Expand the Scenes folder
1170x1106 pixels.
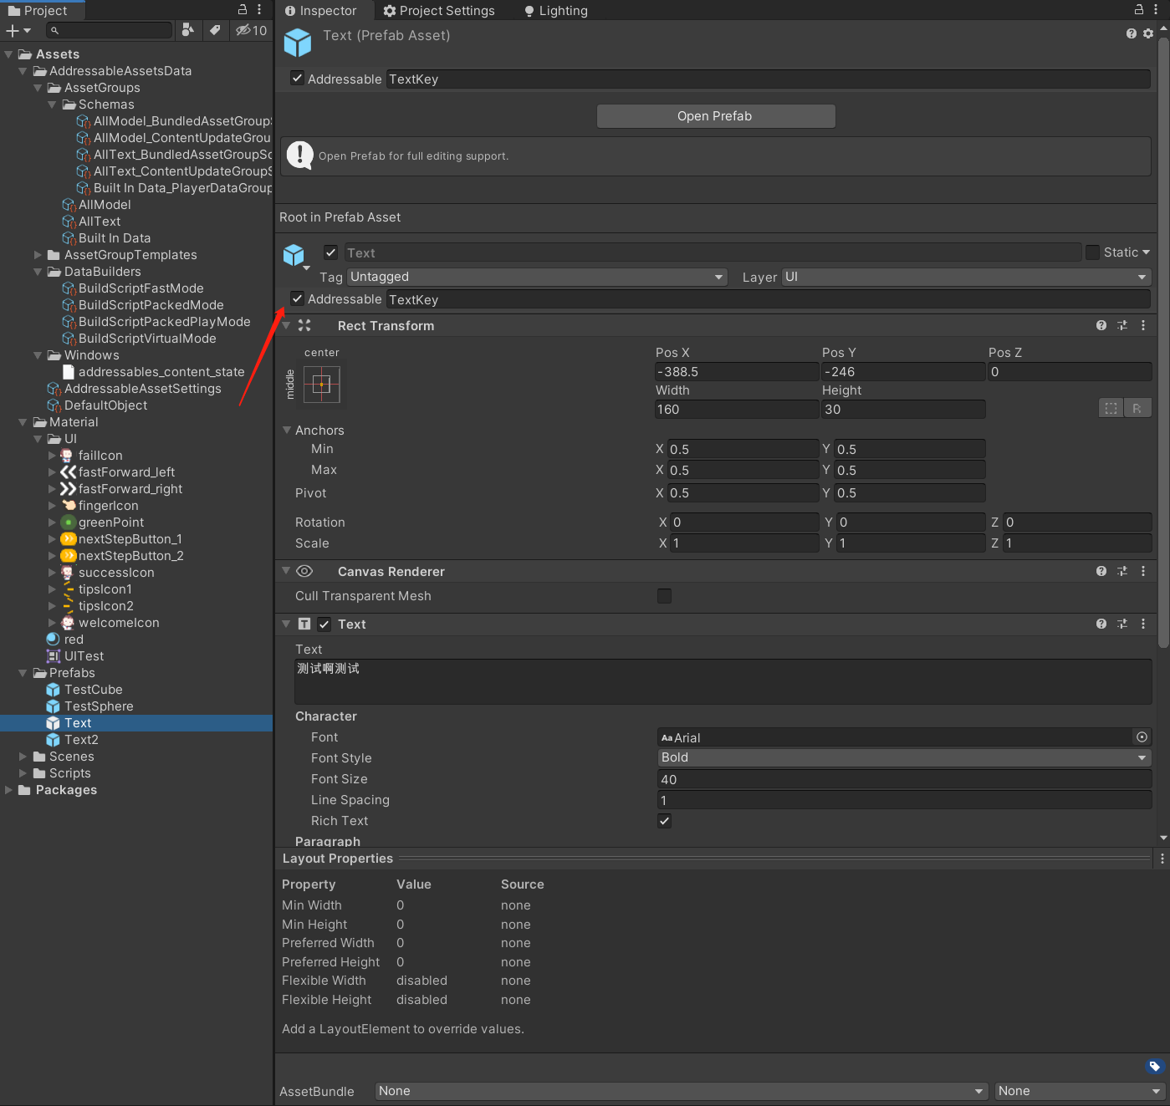pos(23,757)
